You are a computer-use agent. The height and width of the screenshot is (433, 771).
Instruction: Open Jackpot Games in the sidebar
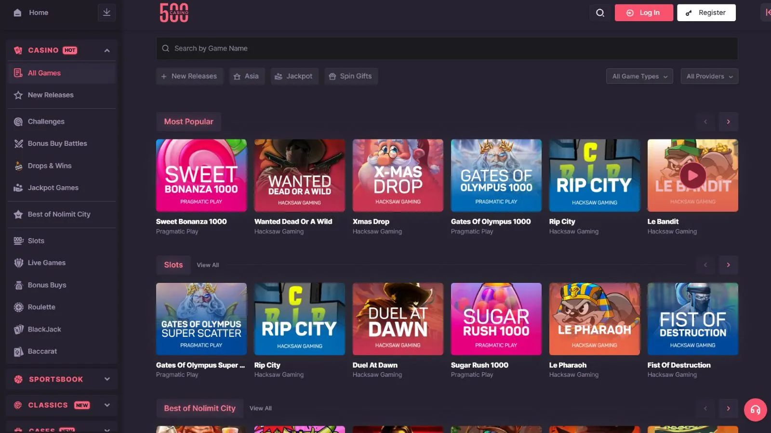53,188
